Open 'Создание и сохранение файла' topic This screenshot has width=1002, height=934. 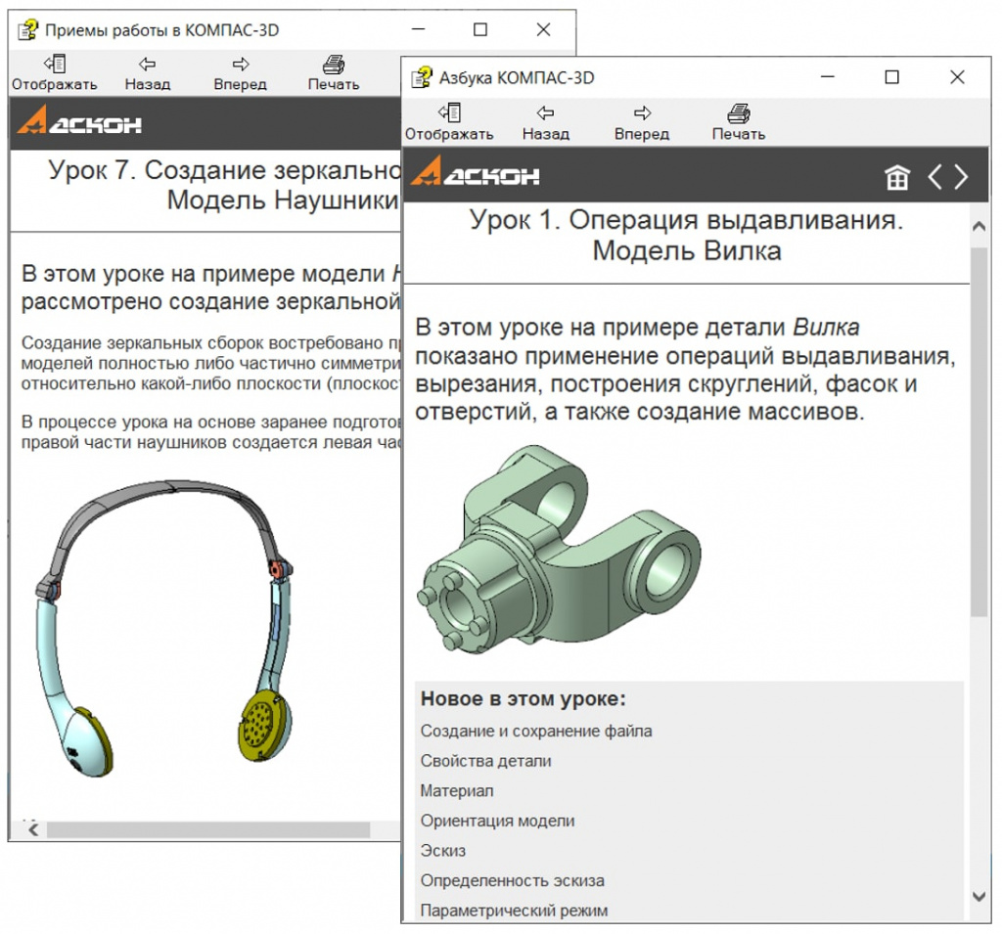[x=535, y=731]
